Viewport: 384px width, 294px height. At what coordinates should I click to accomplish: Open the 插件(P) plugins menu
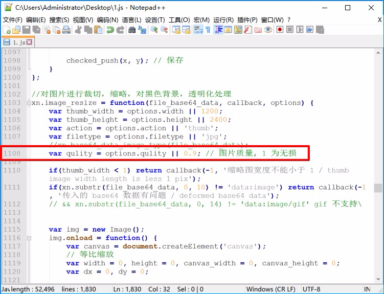[247, 19]
